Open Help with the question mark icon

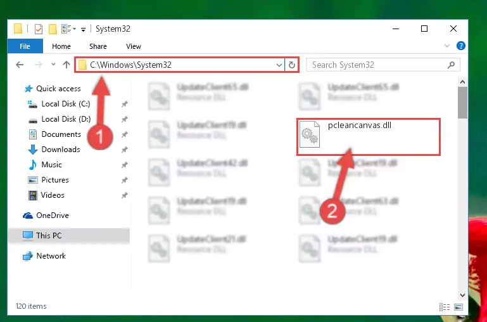tap(461, 46)
